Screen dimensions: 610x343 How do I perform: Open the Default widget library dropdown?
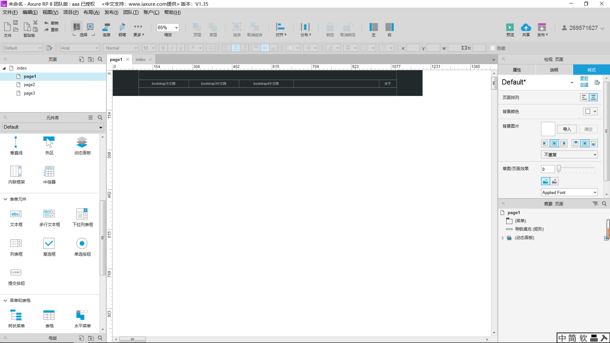[100, 127]
